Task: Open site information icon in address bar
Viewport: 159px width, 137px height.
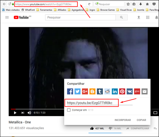Action: tap(10, 4)
